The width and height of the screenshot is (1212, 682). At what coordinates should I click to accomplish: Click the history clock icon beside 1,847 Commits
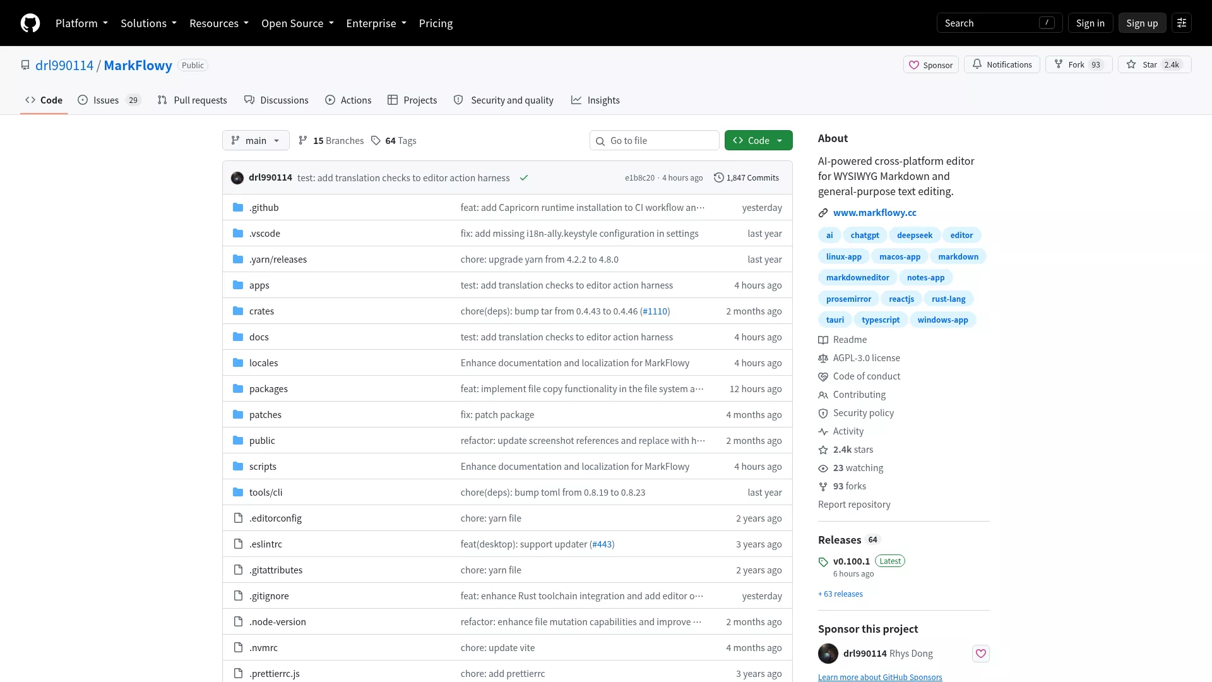pyautogui.click(x=718, y=178)
